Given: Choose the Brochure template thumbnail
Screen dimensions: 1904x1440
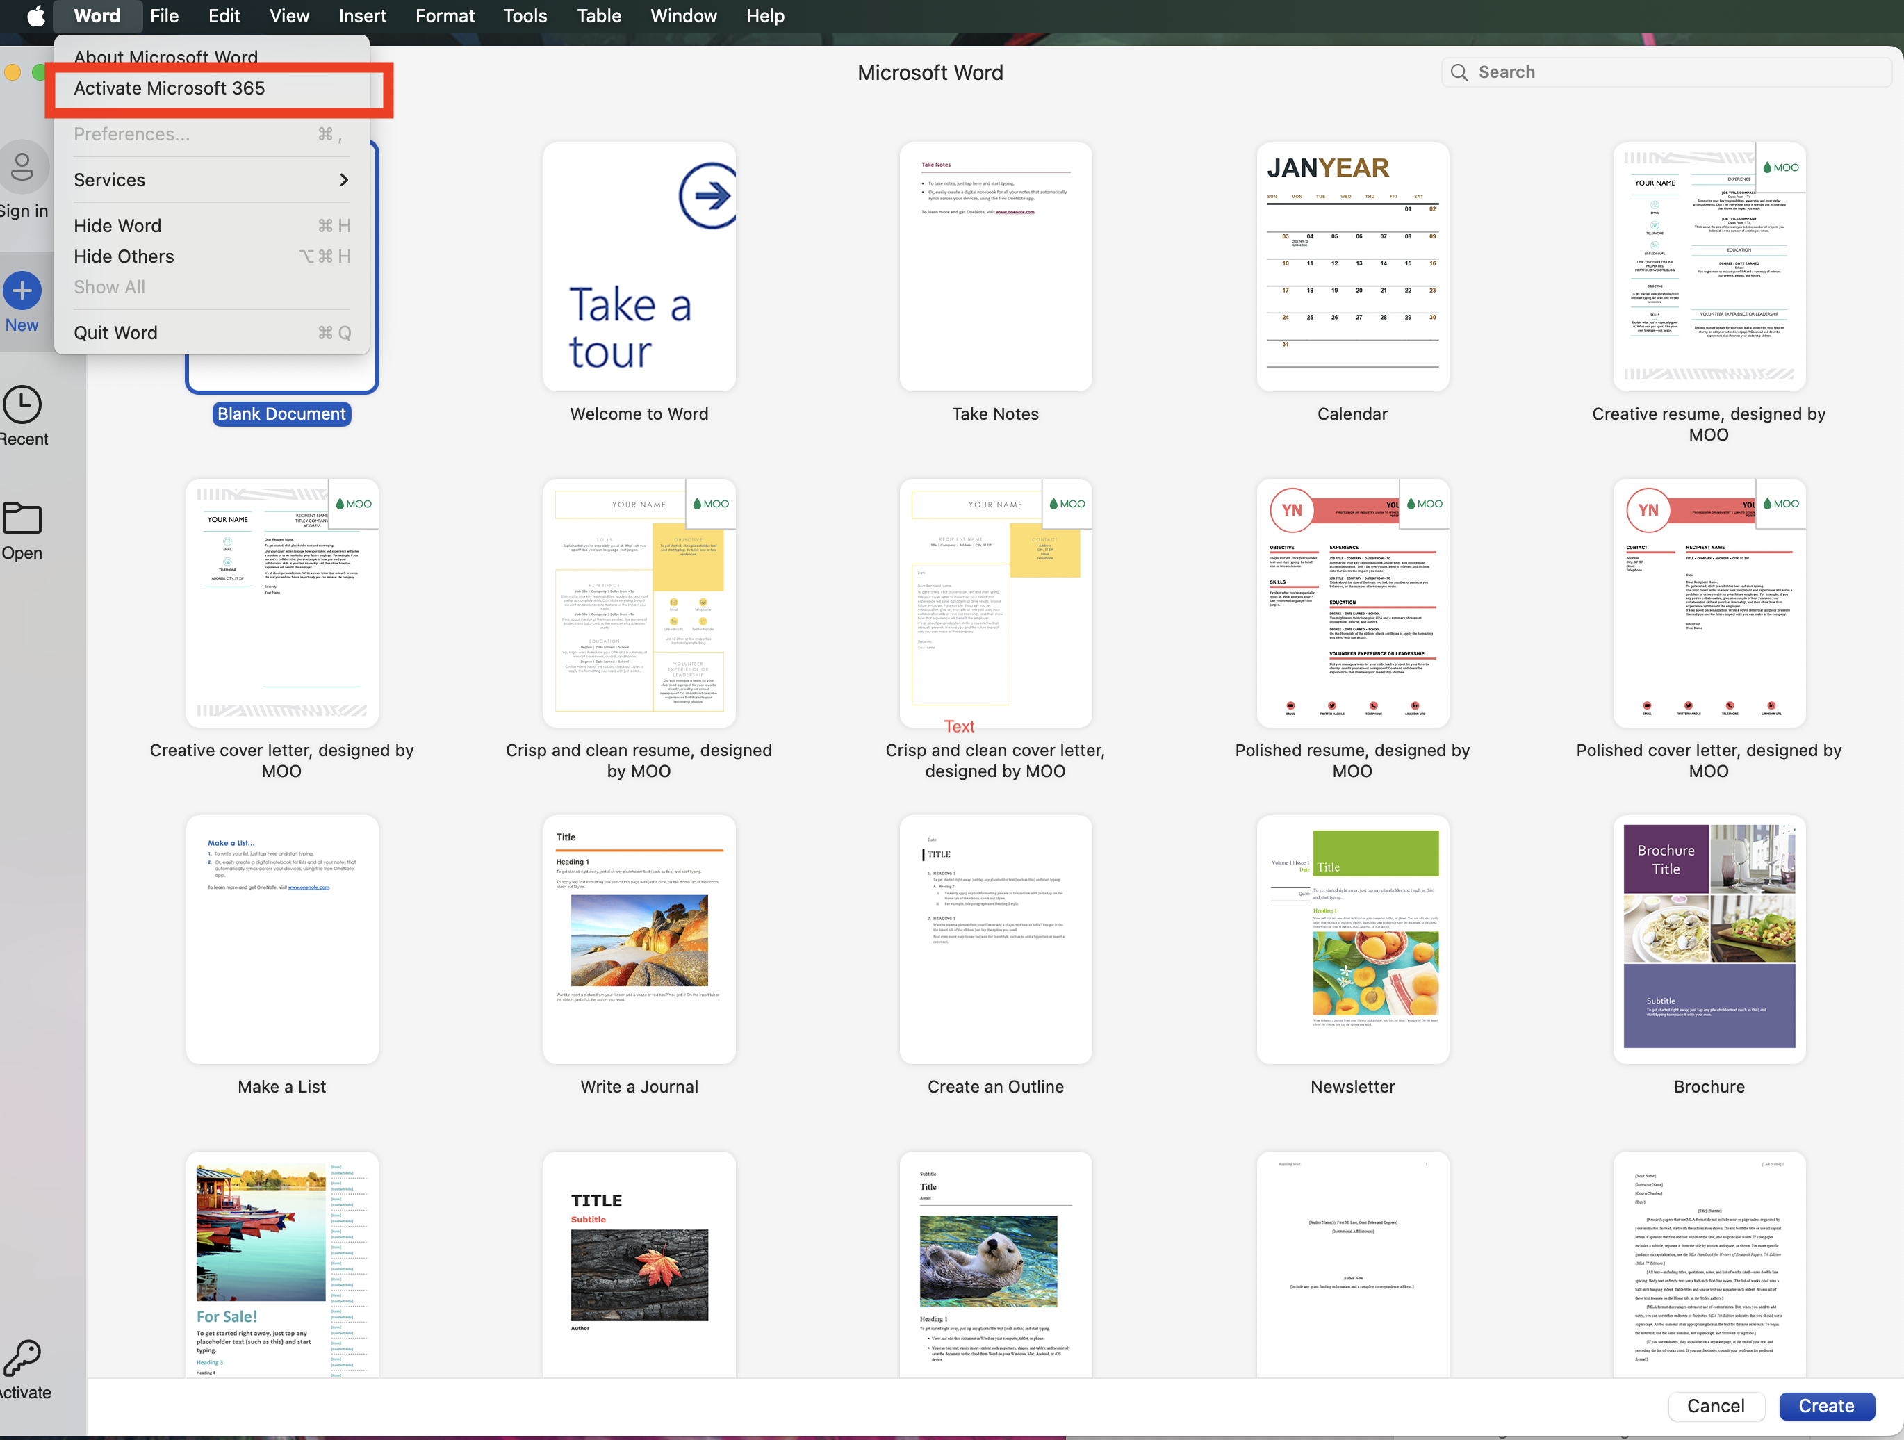Looking at the screenshot, I should (x=1709, y=938).
